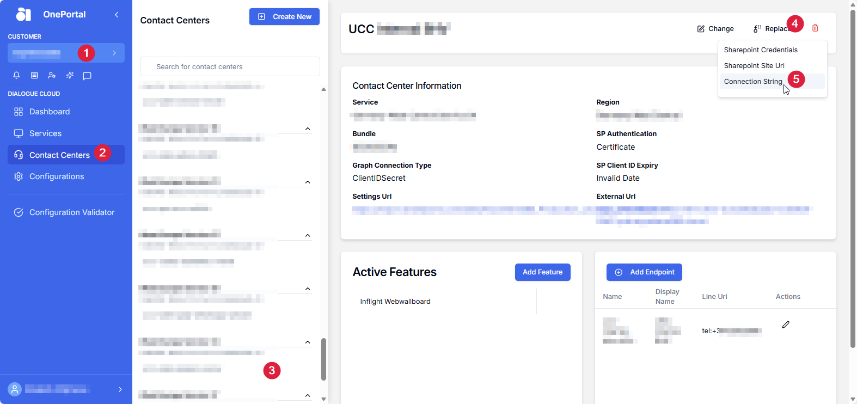The height and width of the screenshot is (404, 857).
Task: Click the OnePortal logo
Action: pos(23,14)
